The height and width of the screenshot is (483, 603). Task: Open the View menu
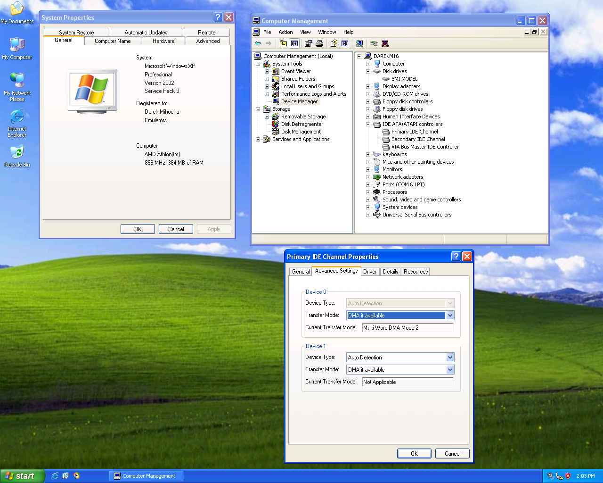pyautogui.click(x=305, y=32)
